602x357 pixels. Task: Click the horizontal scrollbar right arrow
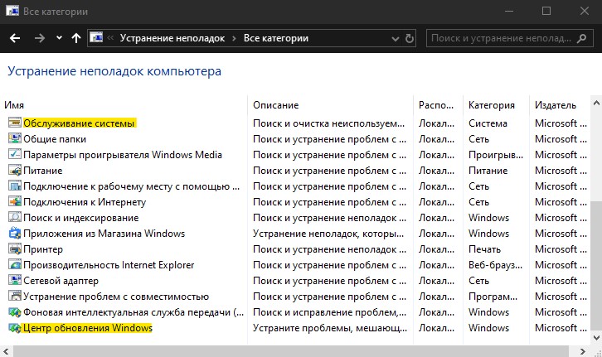point(583,351)
